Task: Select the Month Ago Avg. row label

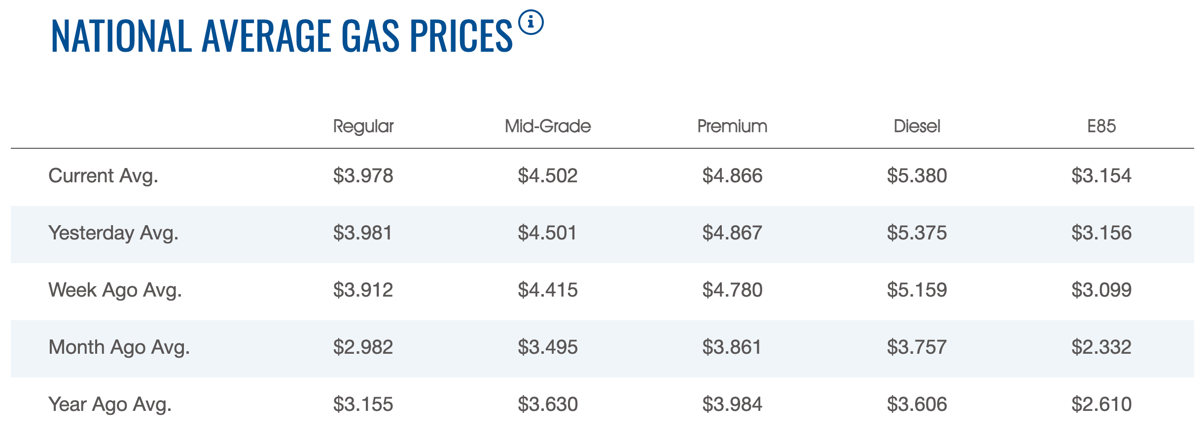Action: pyautogui.click(x=119, y=347)
